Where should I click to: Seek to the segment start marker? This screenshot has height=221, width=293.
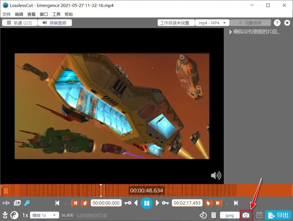[75, 203]
